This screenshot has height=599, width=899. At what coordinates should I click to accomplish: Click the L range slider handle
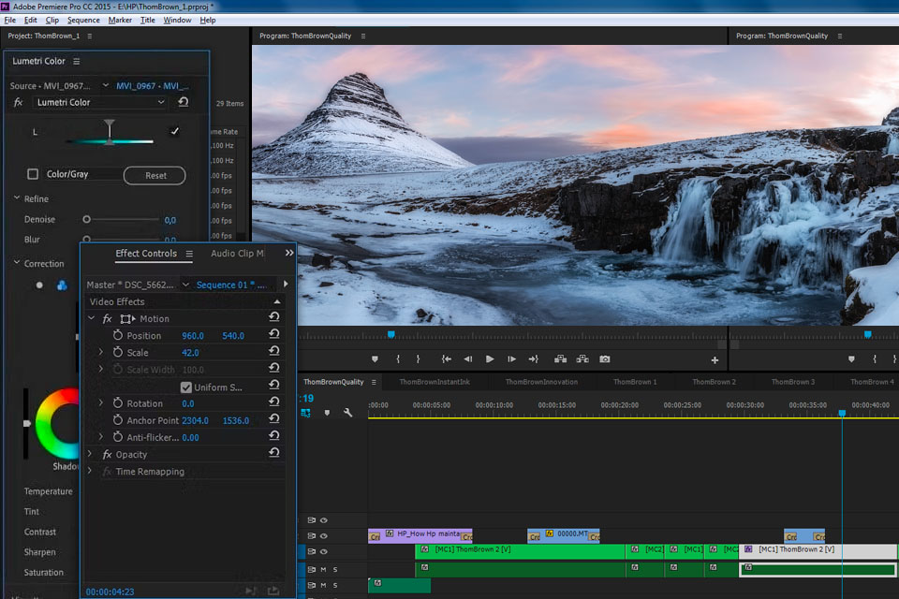point(110,131)
